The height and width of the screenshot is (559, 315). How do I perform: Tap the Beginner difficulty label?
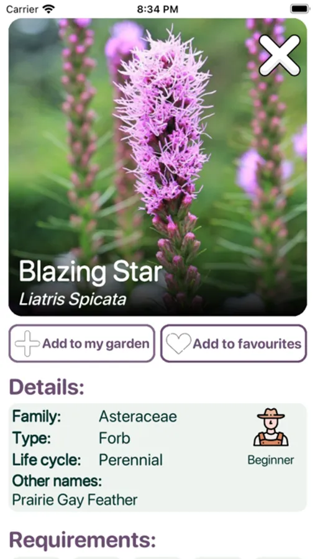pos(271,460)
